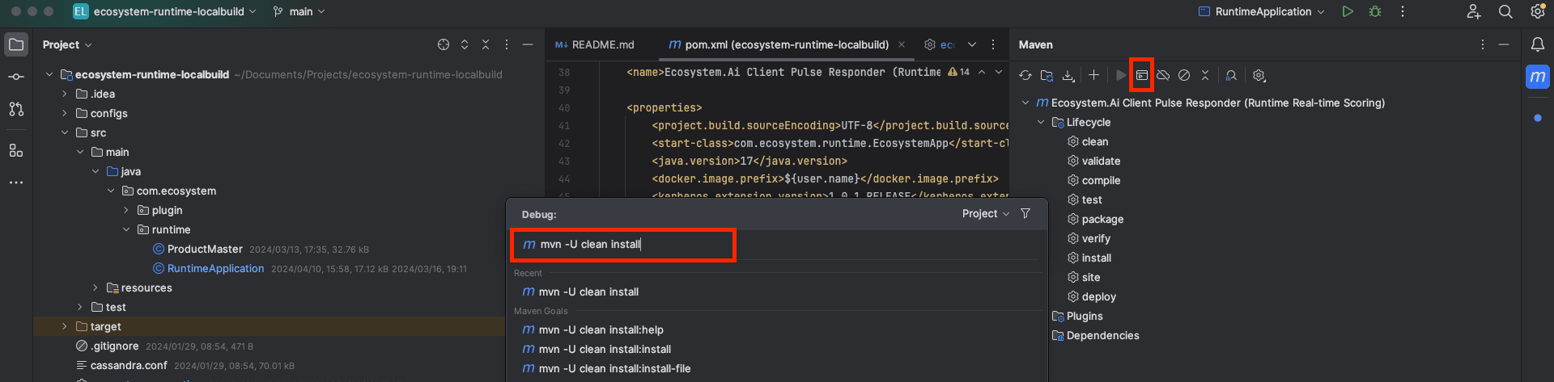Image resolution: width=1554 pixels, height=382 pixels.
Task: Show hidden editor tabs dropdown
Action: tap(972, 44)
